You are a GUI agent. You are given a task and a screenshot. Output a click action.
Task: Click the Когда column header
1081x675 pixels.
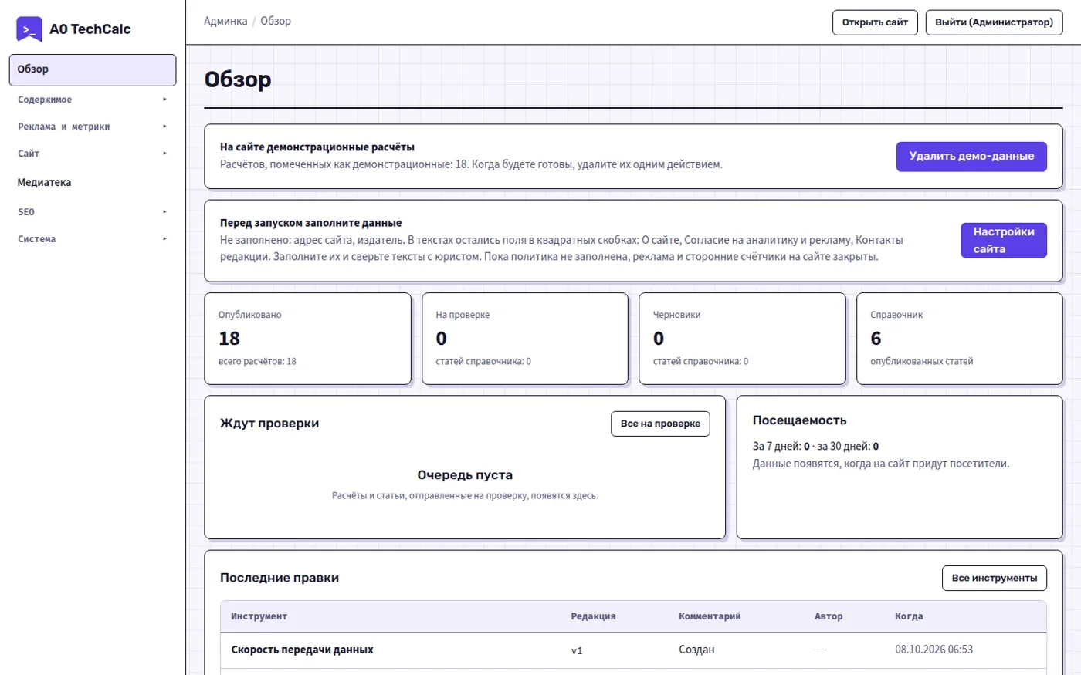pyautogui.click(x=909, y=616)
